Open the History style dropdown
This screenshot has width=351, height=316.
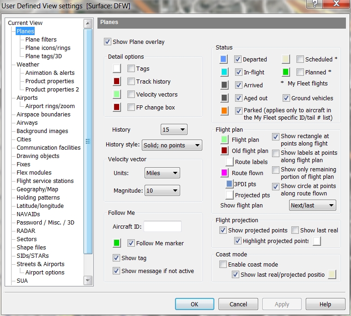(x=171, y=145)
